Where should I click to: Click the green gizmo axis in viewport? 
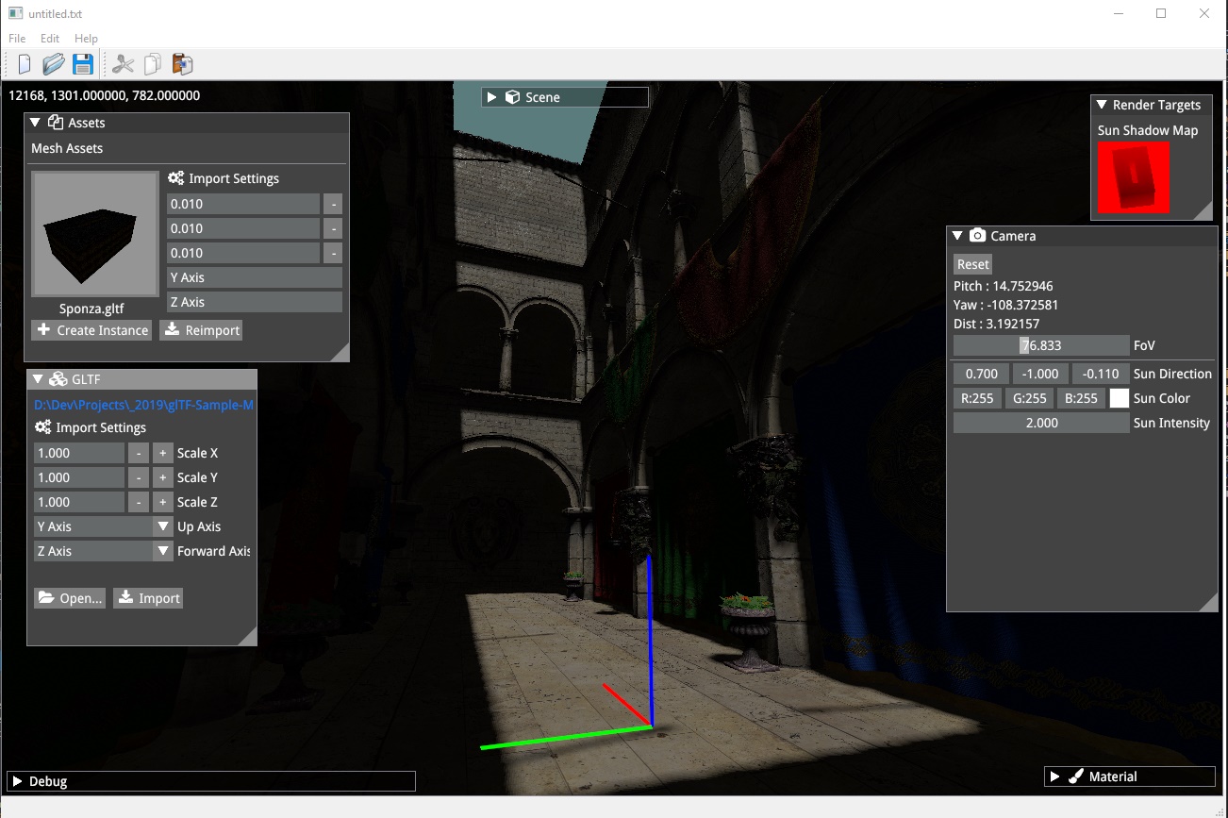coord(566,738)
